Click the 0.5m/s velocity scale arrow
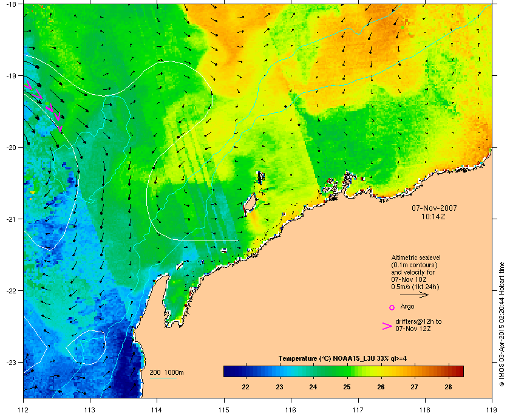The height and width of the screenshot is (413, 510). [x=414, y=295]
